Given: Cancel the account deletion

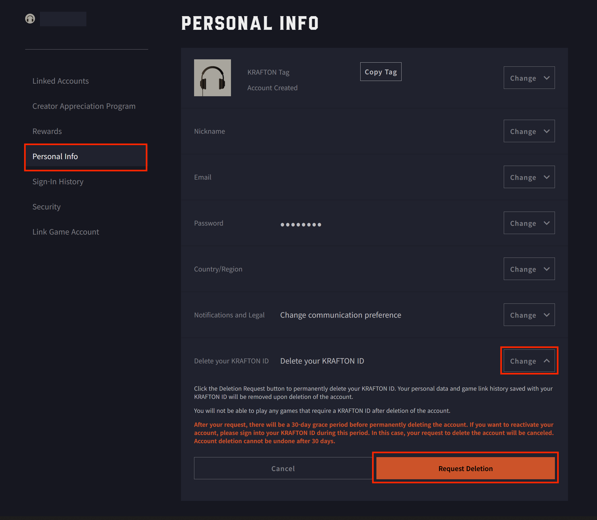Looking at the screenshot, I should click(x=283, y=468).
